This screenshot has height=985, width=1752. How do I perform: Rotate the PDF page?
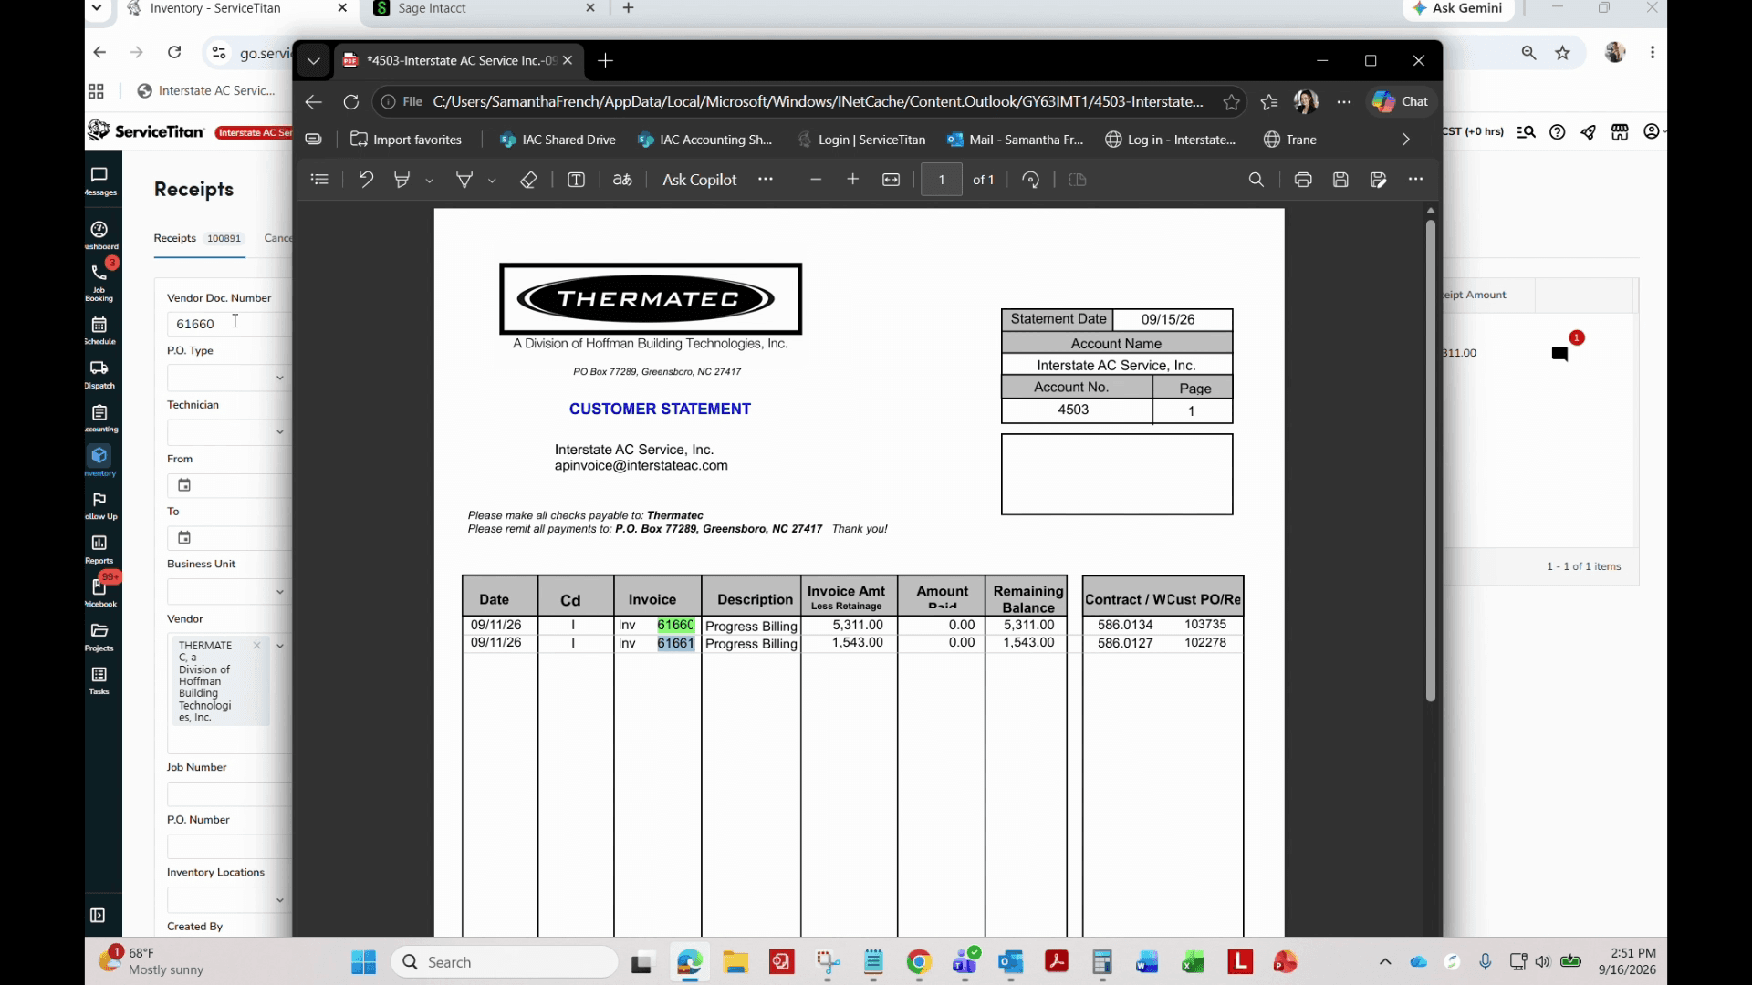point(1031,180)
